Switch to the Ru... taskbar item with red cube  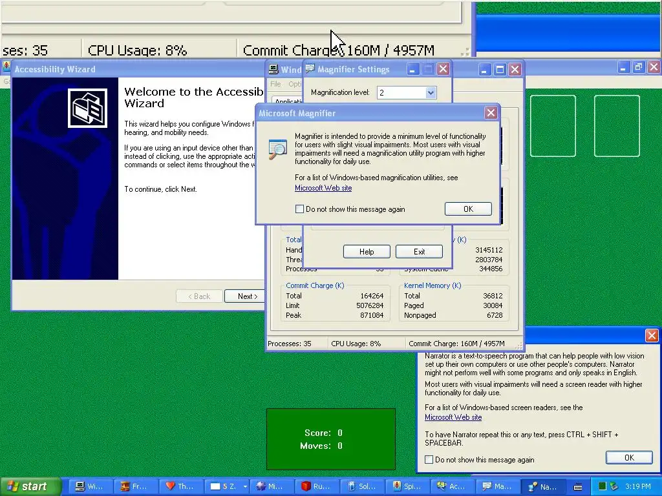(317, 486)
